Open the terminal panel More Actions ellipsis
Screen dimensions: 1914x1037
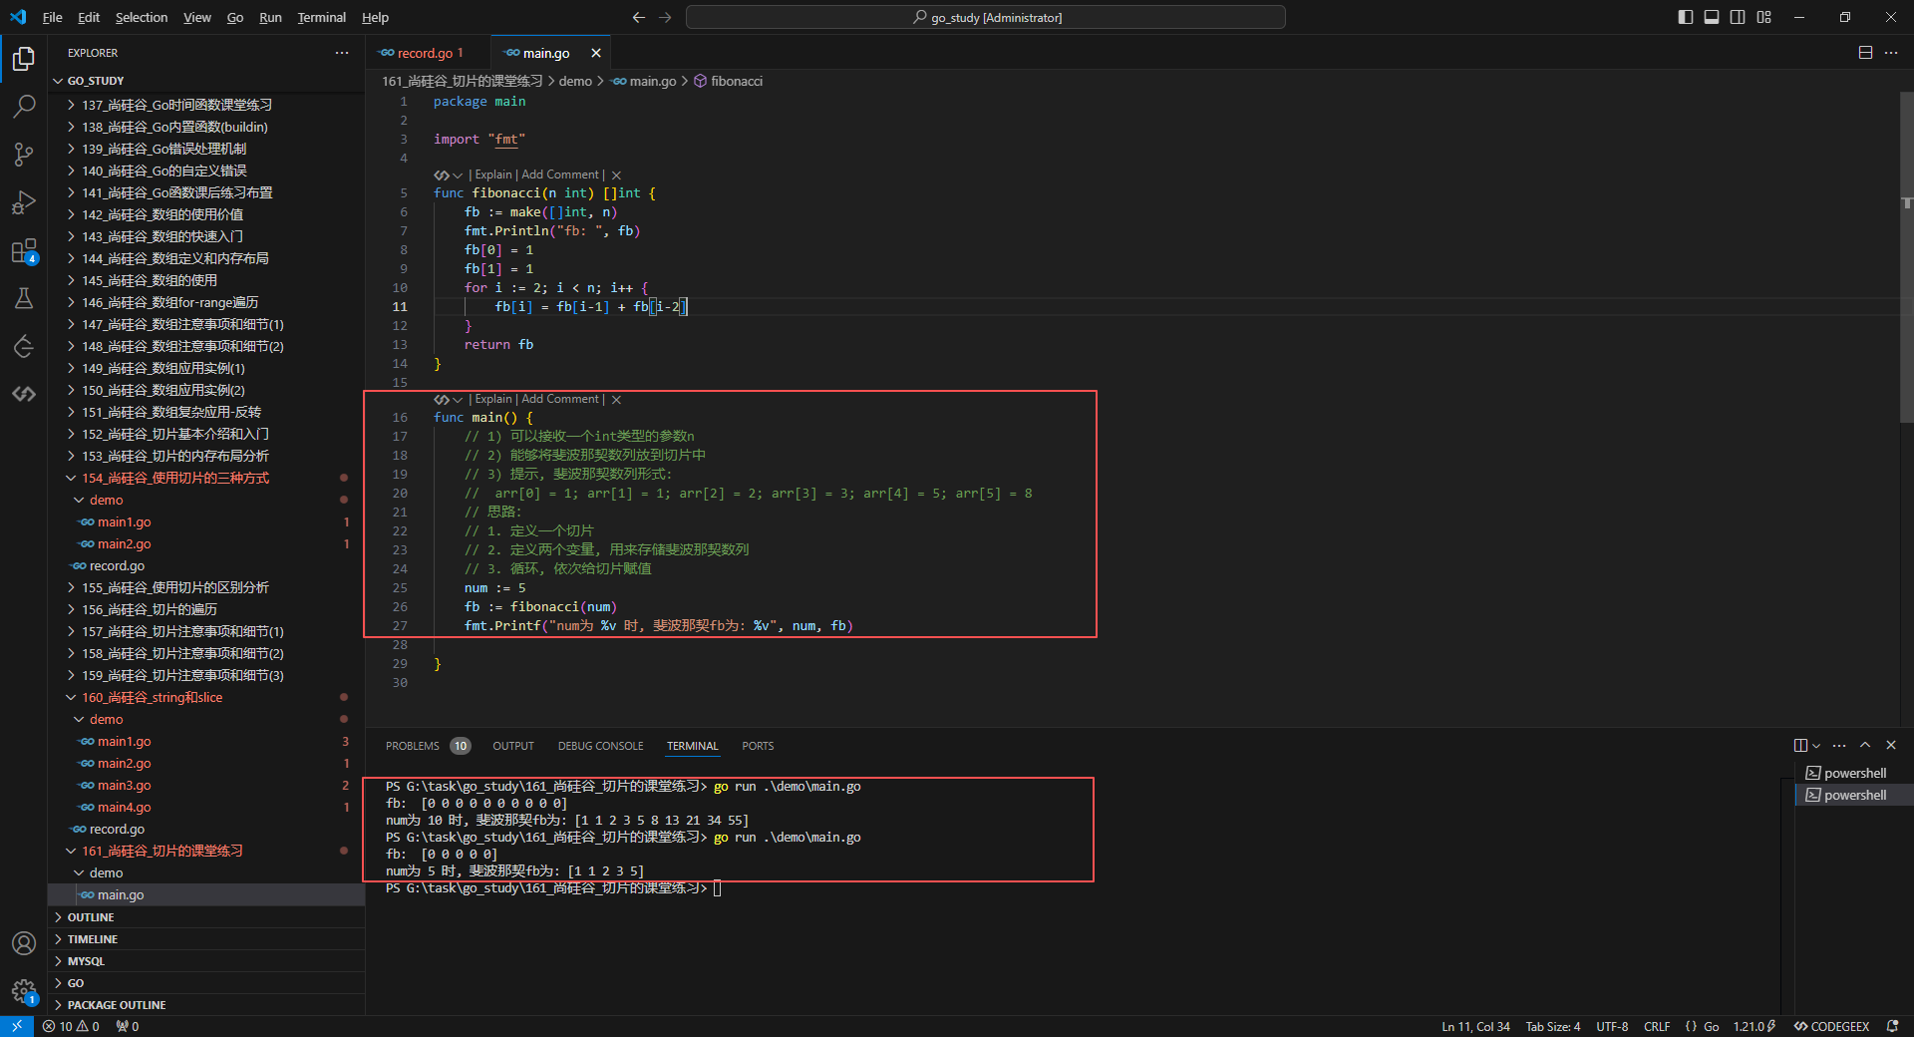point(1839,746)
